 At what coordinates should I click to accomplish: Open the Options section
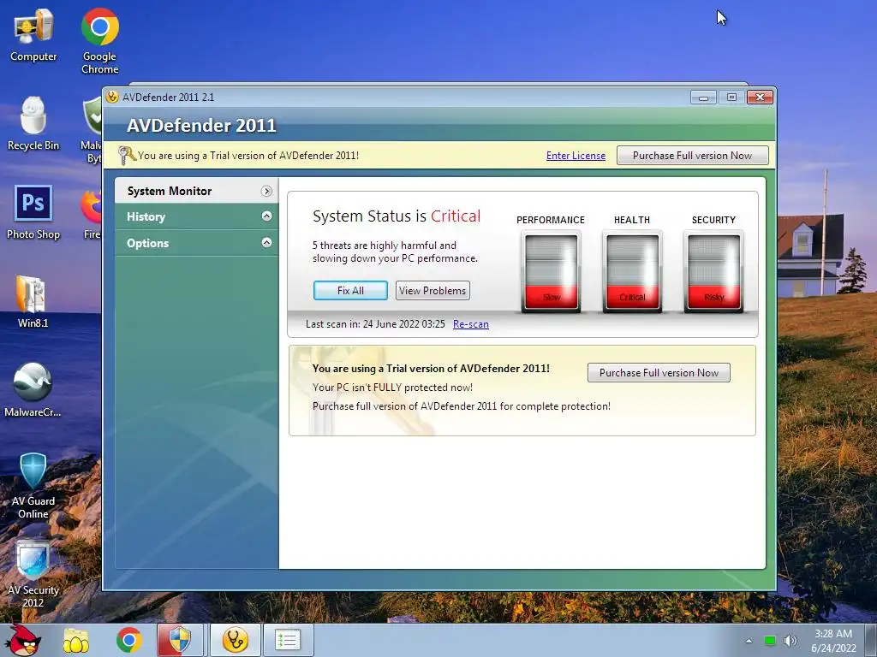(x=196, y=243)
